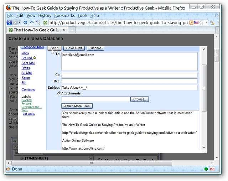Open the History menu
228x181 pixels.
click(45, 15)
